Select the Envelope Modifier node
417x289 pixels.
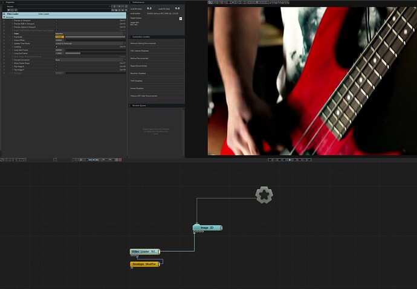(x=145, y=264)
